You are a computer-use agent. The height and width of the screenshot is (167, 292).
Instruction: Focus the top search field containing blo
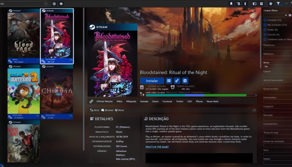tap(23, 4)
